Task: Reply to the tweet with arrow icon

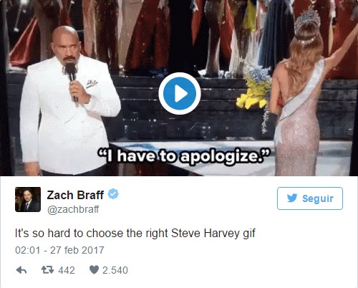Action: 21,270
